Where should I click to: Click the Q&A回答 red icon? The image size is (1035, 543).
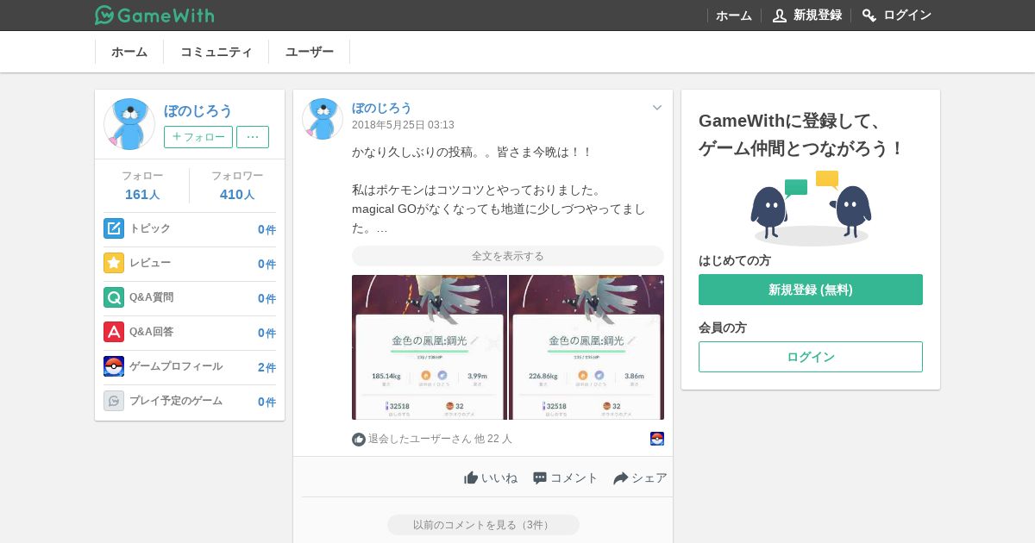click(x=114, y=332)
